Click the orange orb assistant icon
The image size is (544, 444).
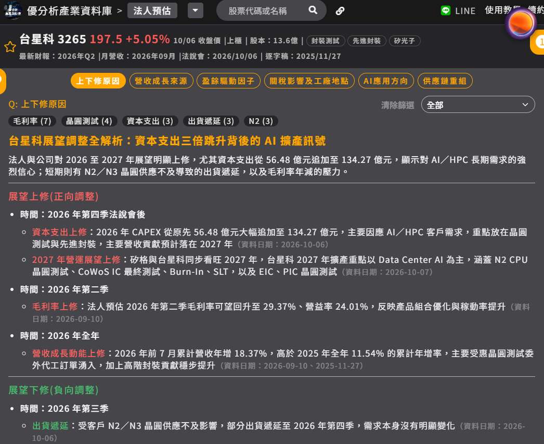pyautogui.click(x=521, y=23)
